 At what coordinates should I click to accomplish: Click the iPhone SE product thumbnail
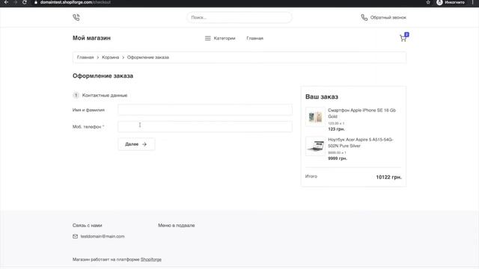click(315, 117)
